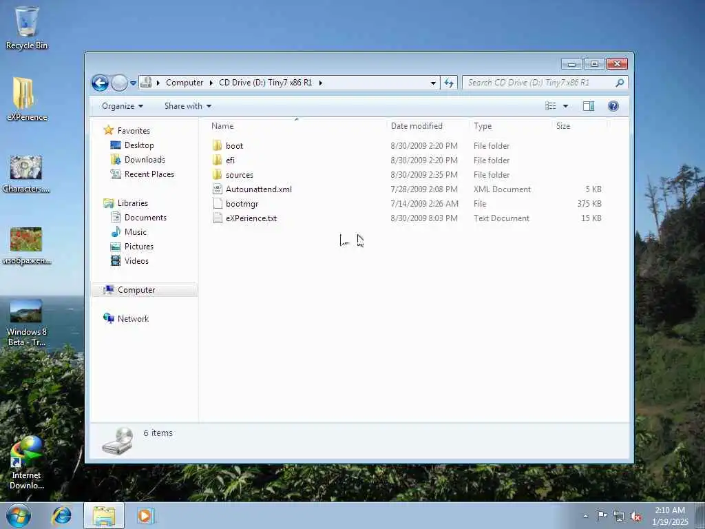Show hidden tray icons arrow
The width and height of the screenshot is (705, 529).
[x=585, y=516]
